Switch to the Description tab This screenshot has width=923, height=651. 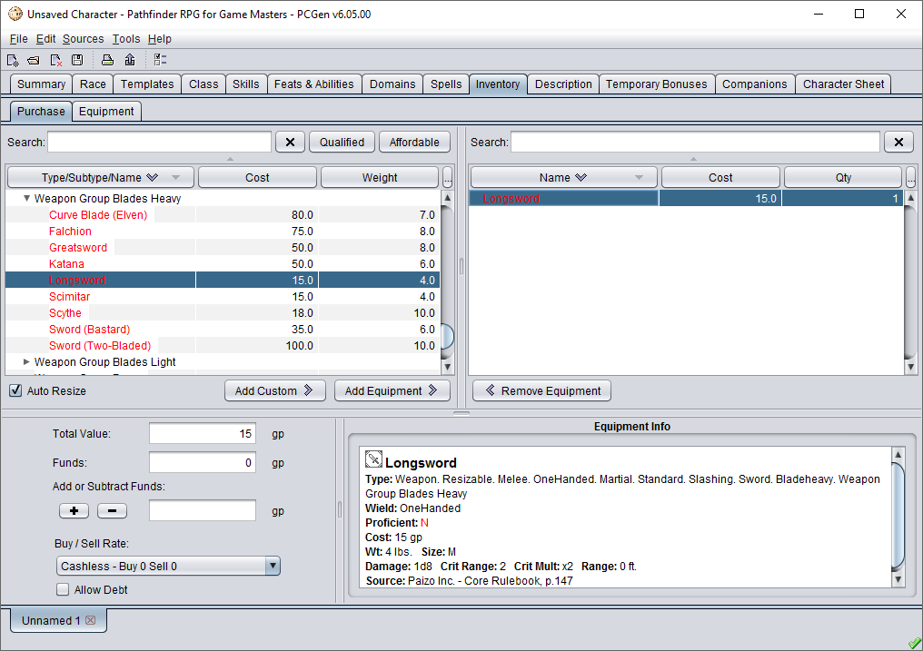[563, 84]
